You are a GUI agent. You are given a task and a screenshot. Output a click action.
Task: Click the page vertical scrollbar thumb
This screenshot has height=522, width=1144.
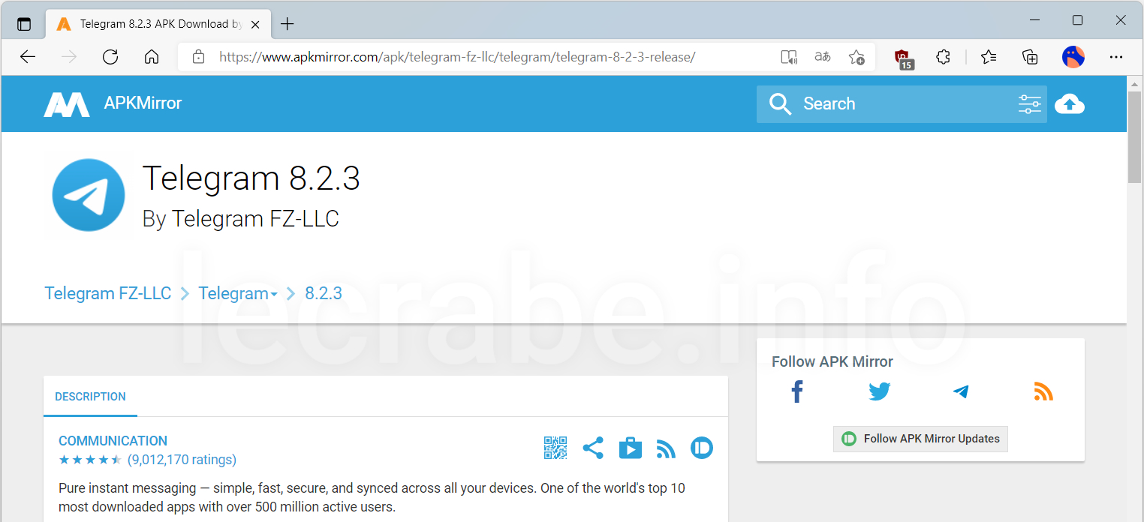(x=1135, y=137)
